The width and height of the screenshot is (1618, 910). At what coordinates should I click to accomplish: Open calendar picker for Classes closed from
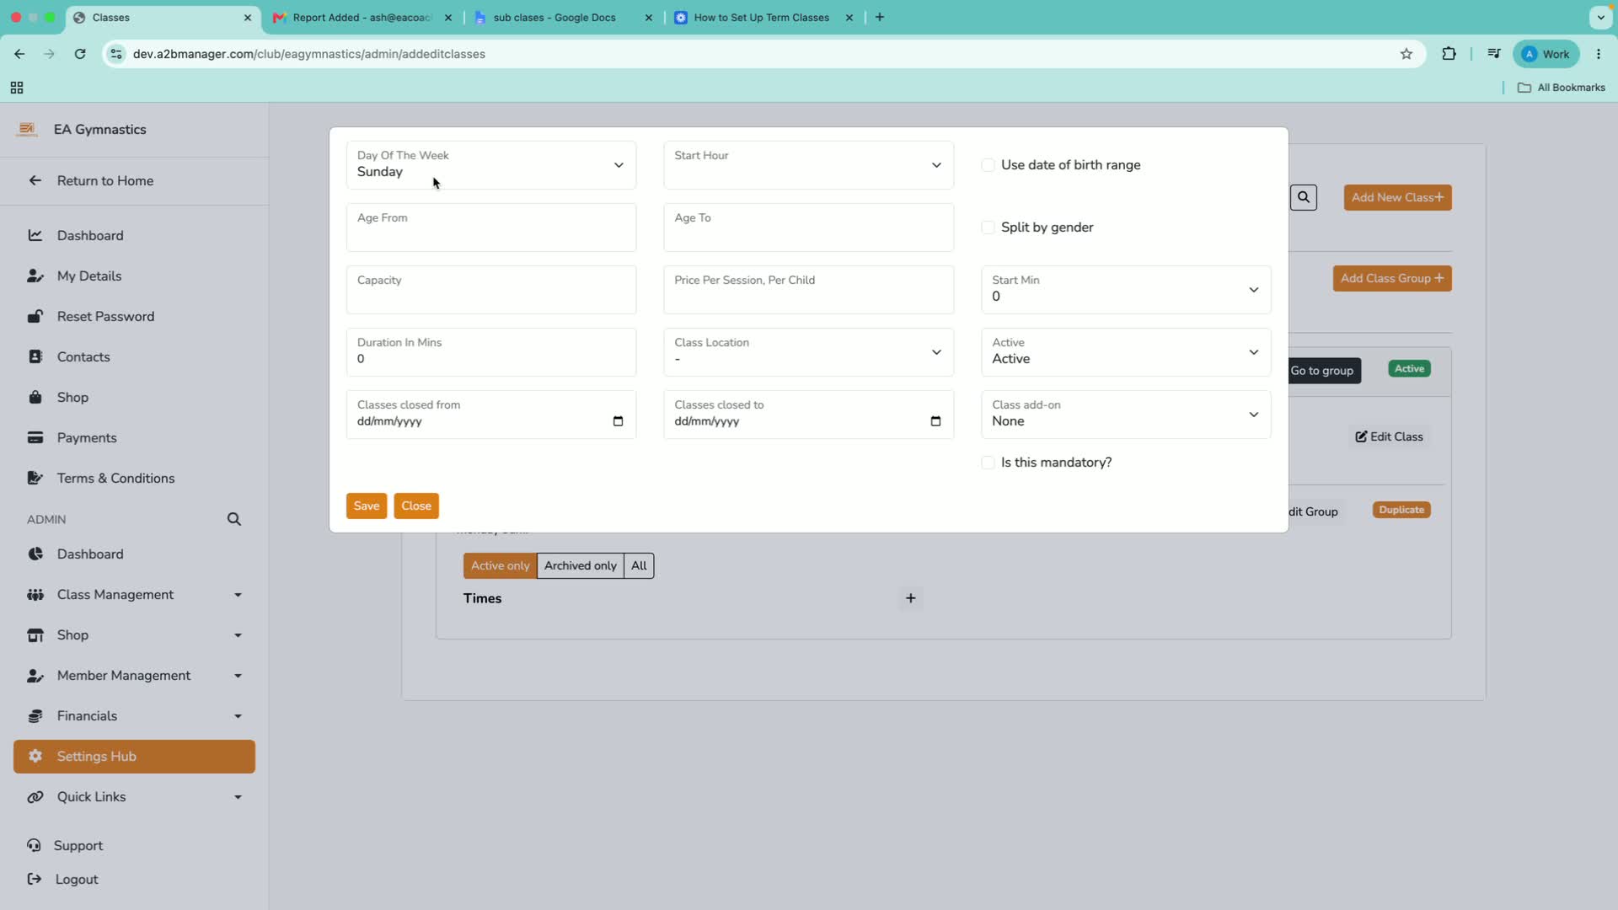pos(618,421)
